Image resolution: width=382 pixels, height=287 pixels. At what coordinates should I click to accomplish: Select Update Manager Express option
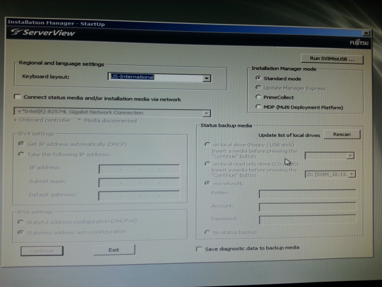[258, 87]
